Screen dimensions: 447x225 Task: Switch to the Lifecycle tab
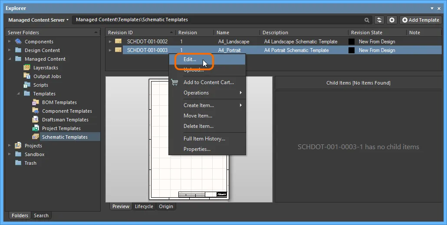[144, 206]
